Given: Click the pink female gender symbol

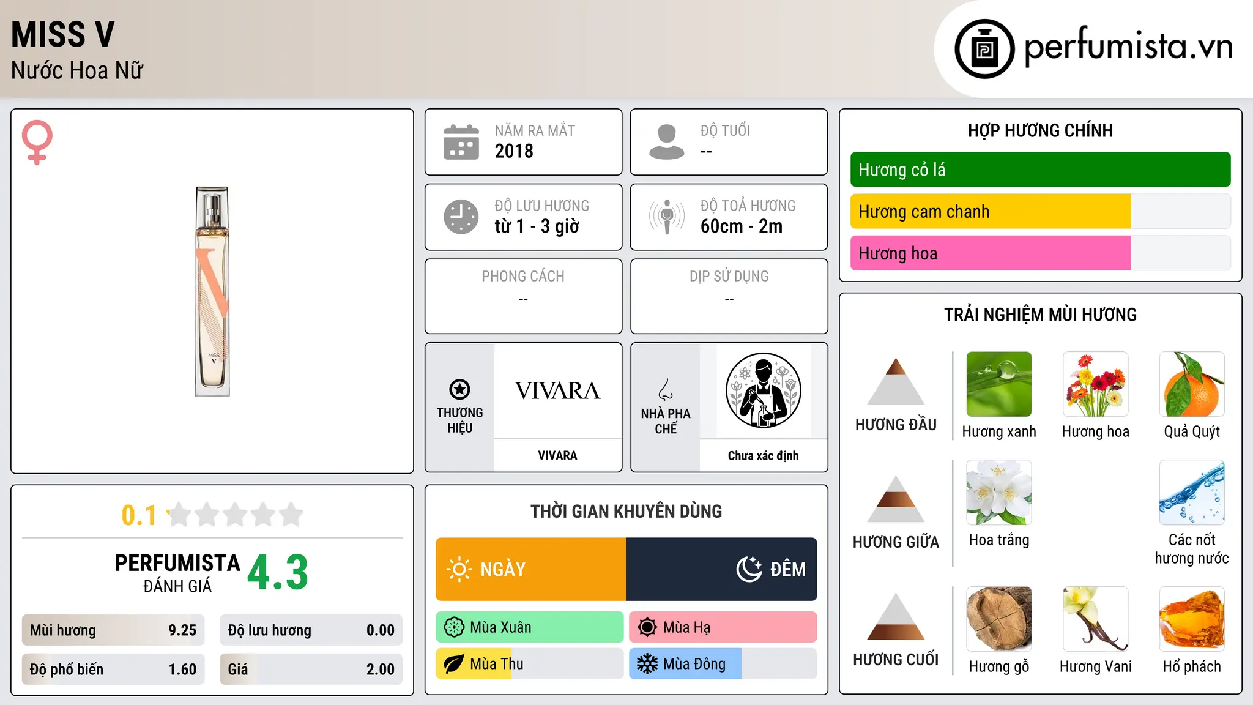Looking at the screenshot, I should [37, 143].
